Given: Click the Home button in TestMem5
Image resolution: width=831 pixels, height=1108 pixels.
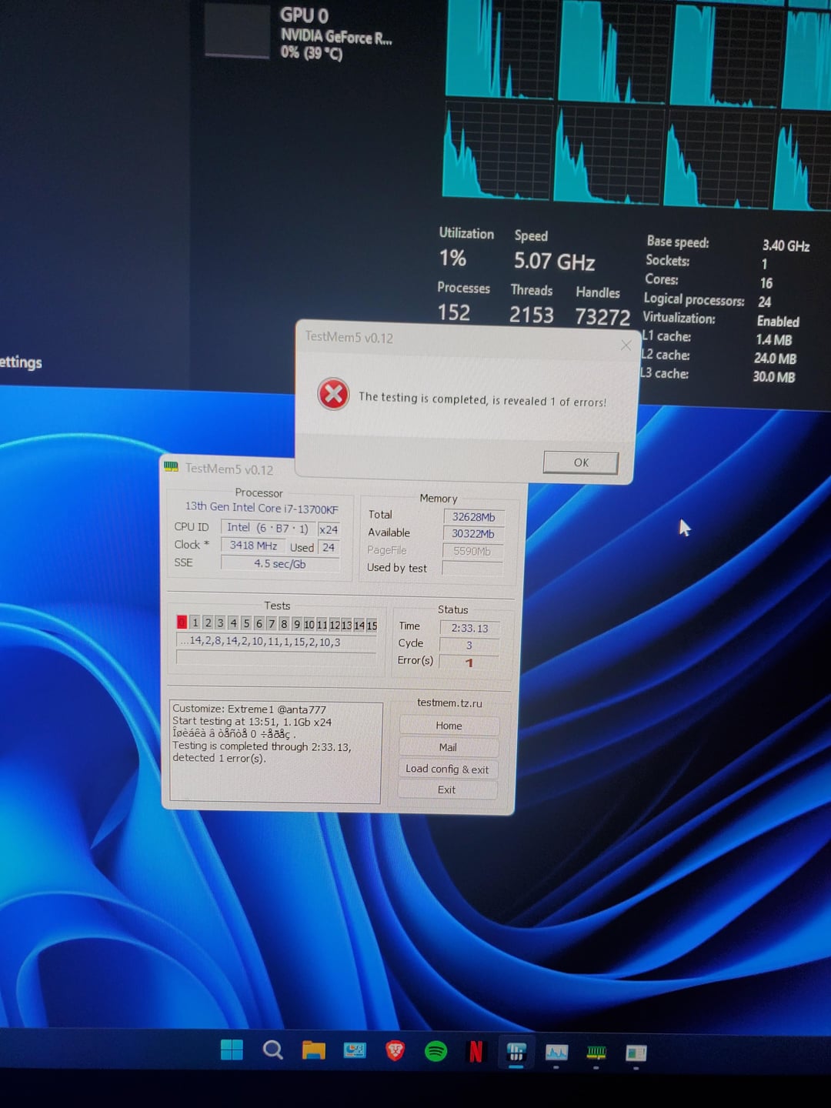Looking at the screenshot, I should pyautogui.click(x=449, y=726).
